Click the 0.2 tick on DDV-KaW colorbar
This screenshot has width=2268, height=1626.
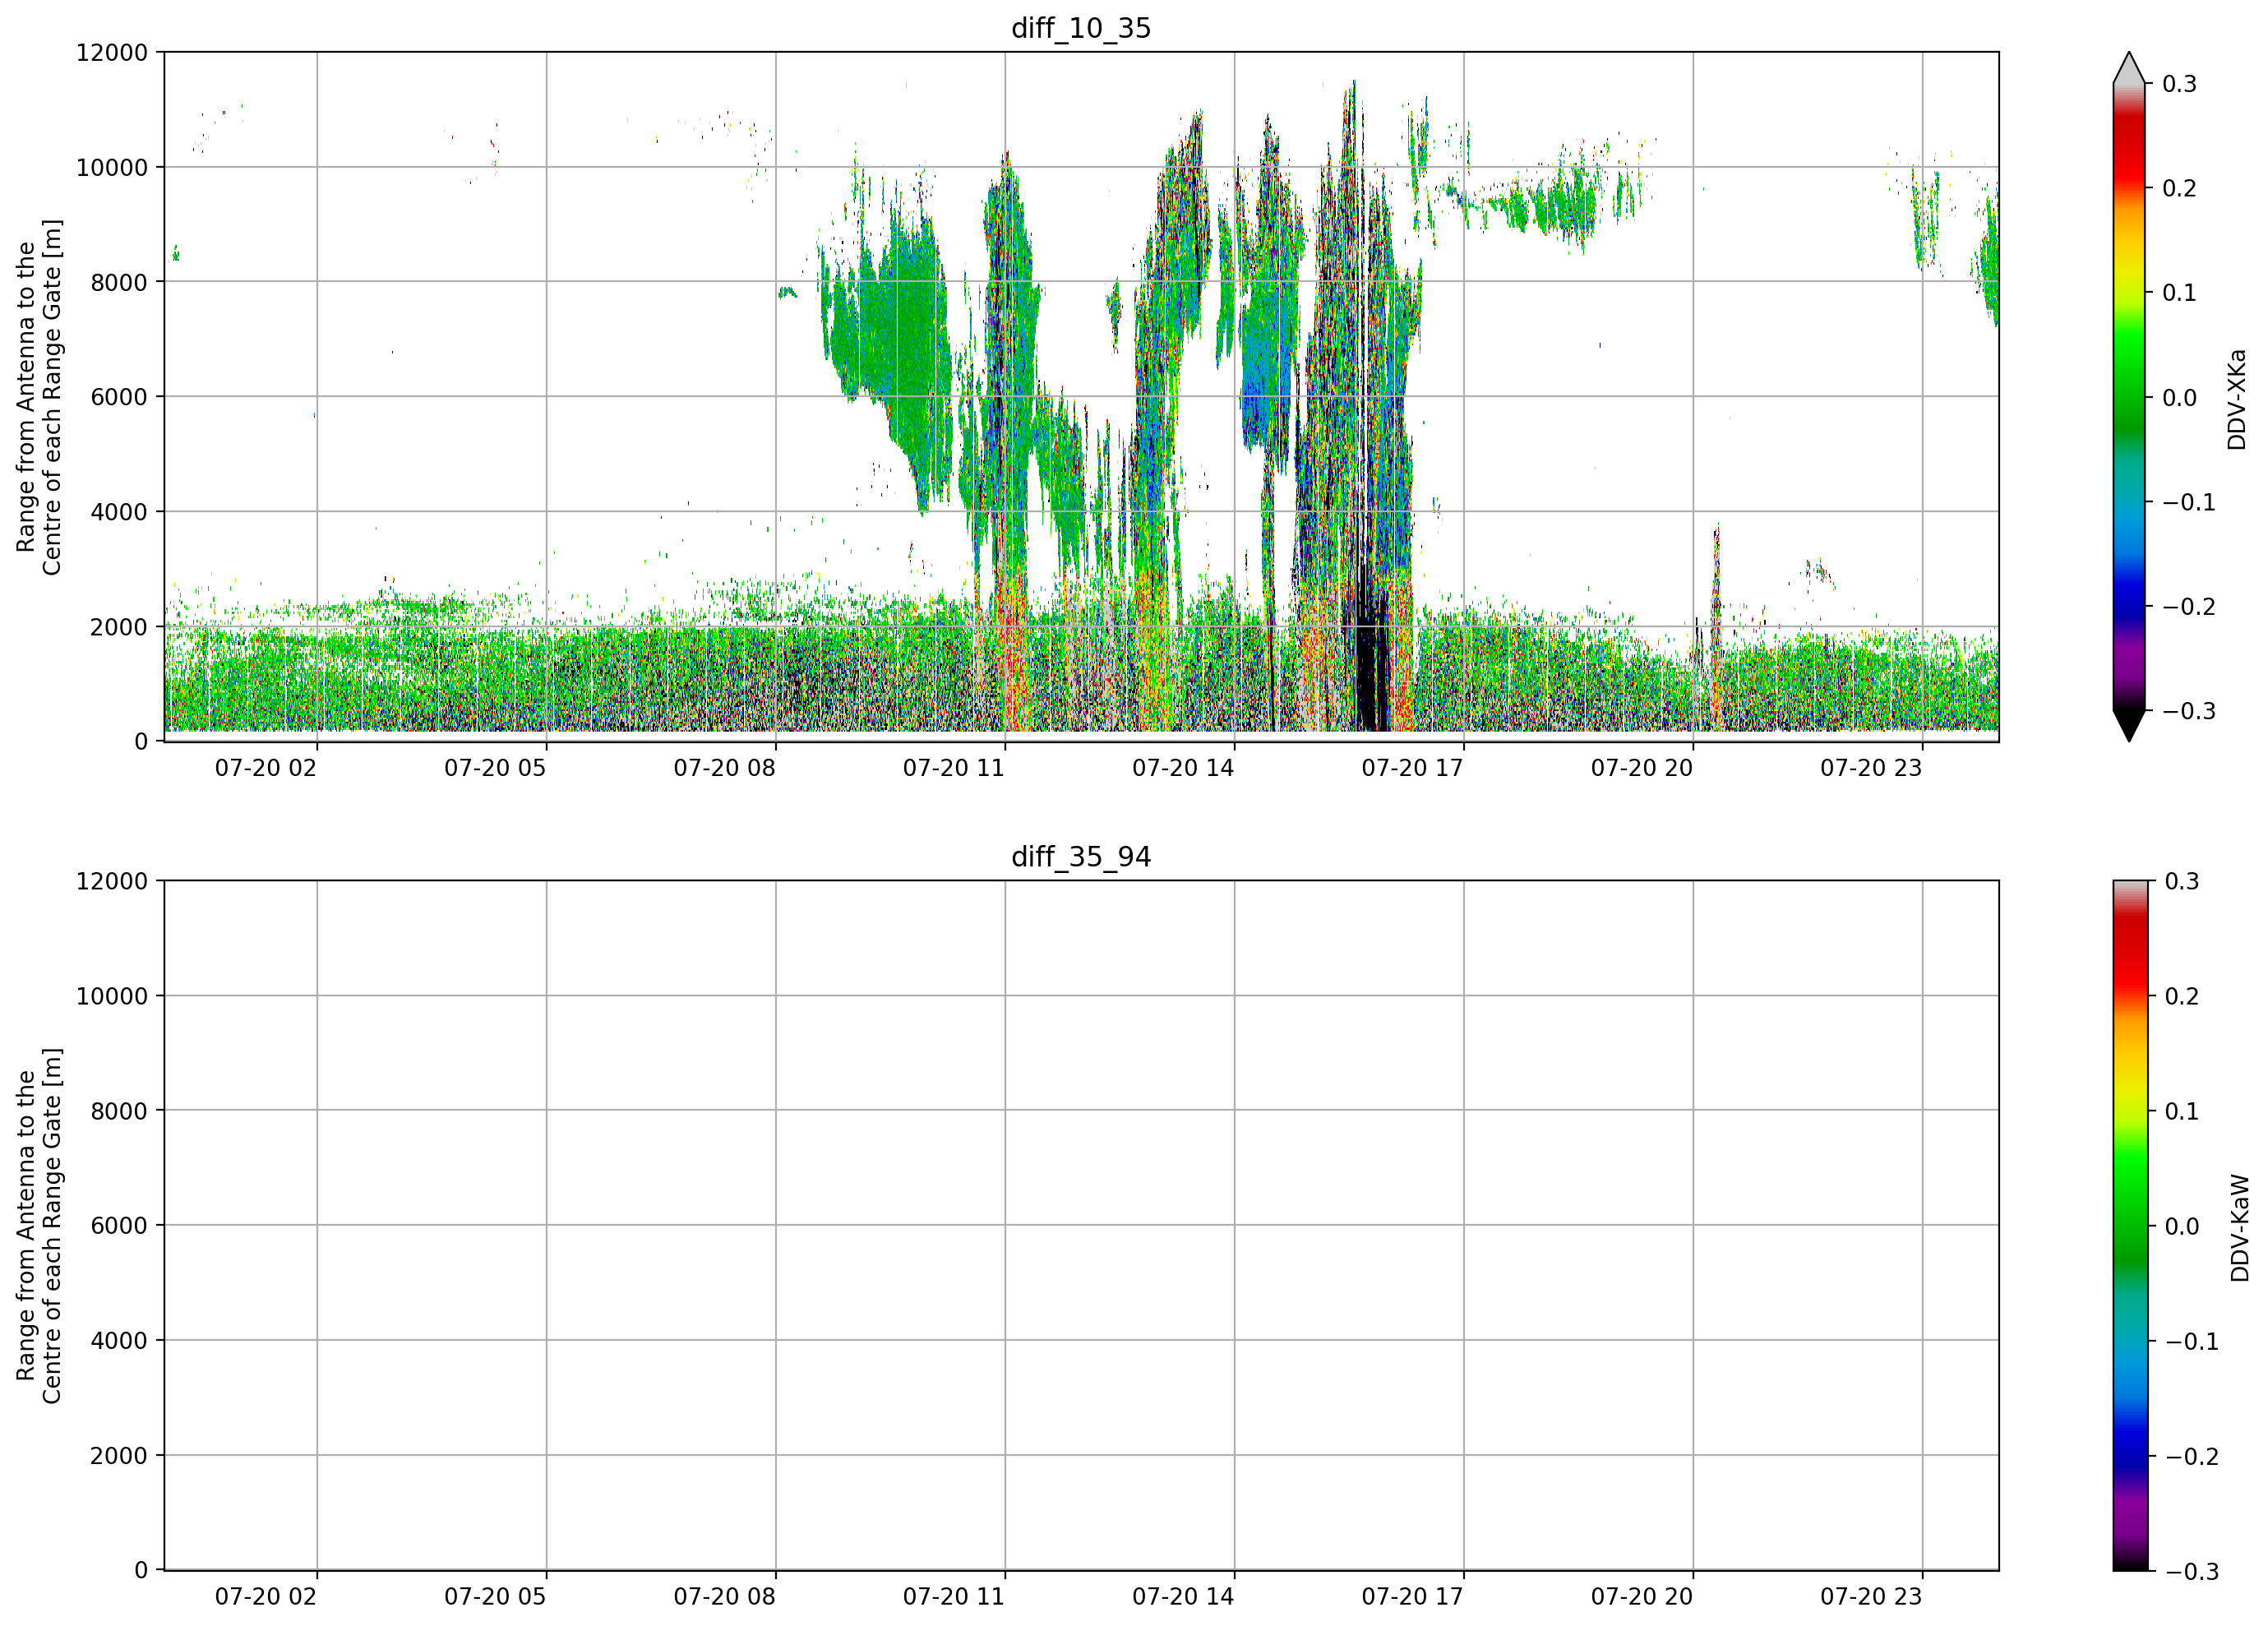click(2182, 996)
